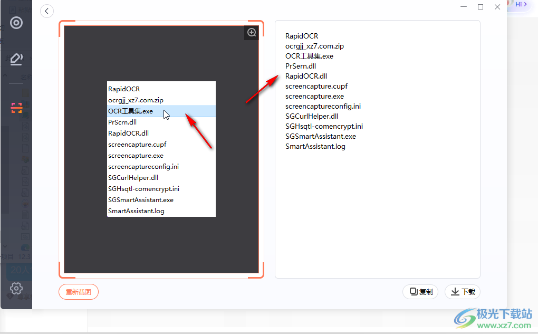This screenshot has height=334, width=538.
Task: Maximize the OCR result window
Action: coord(481,7)
